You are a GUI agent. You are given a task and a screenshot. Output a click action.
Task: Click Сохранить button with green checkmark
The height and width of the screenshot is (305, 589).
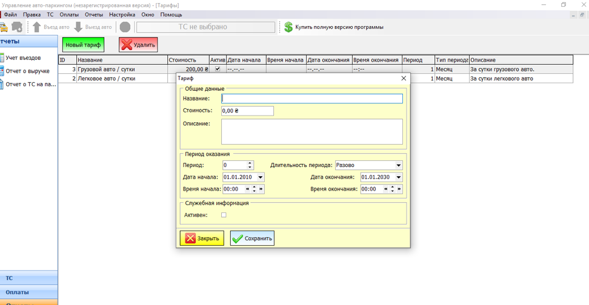pos(253,238)
